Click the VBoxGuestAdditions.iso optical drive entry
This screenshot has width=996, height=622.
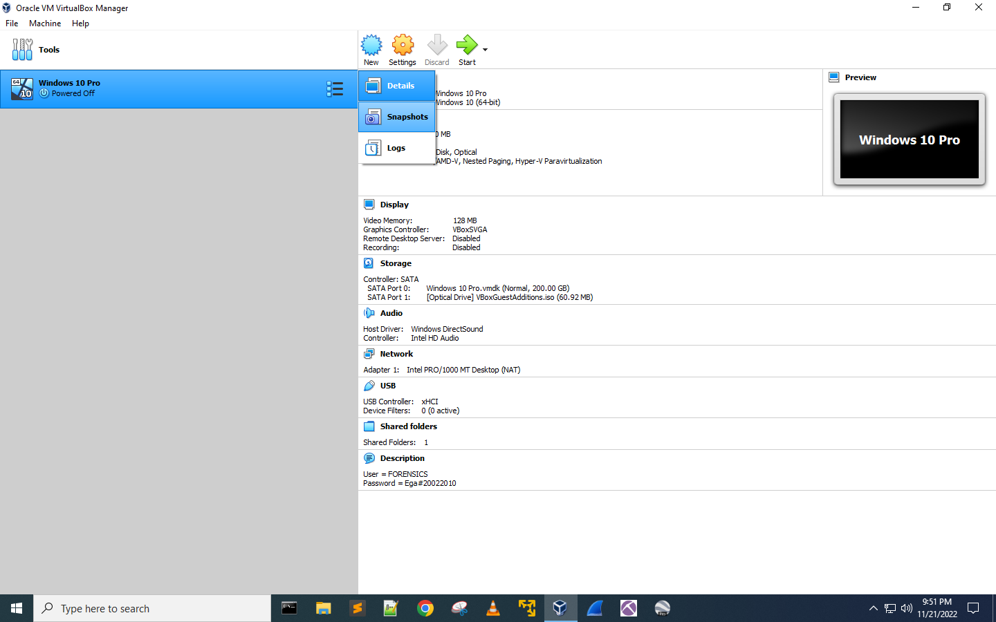click(x=510, y=297)
